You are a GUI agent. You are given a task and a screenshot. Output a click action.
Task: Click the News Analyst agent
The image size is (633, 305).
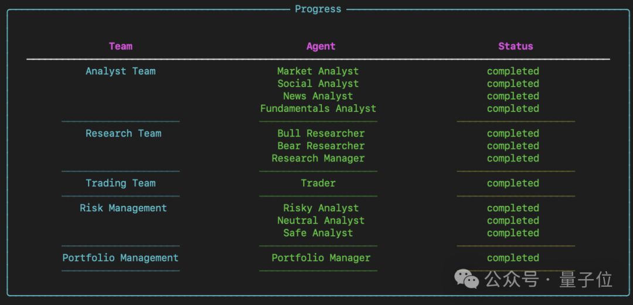click(x=318, y=96)
